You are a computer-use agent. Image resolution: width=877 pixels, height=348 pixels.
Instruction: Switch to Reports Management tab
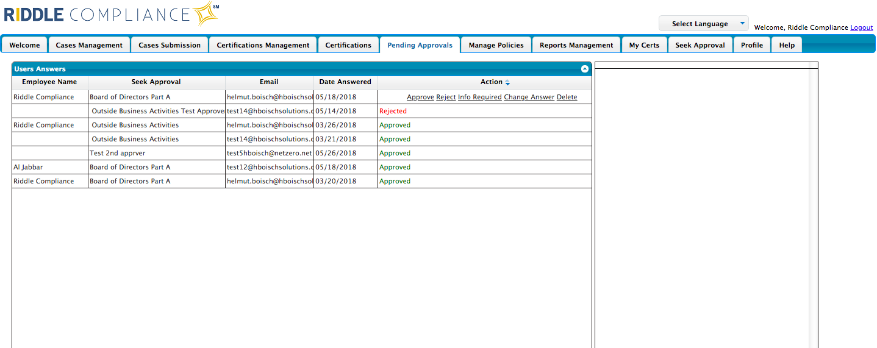click(576, 45)
